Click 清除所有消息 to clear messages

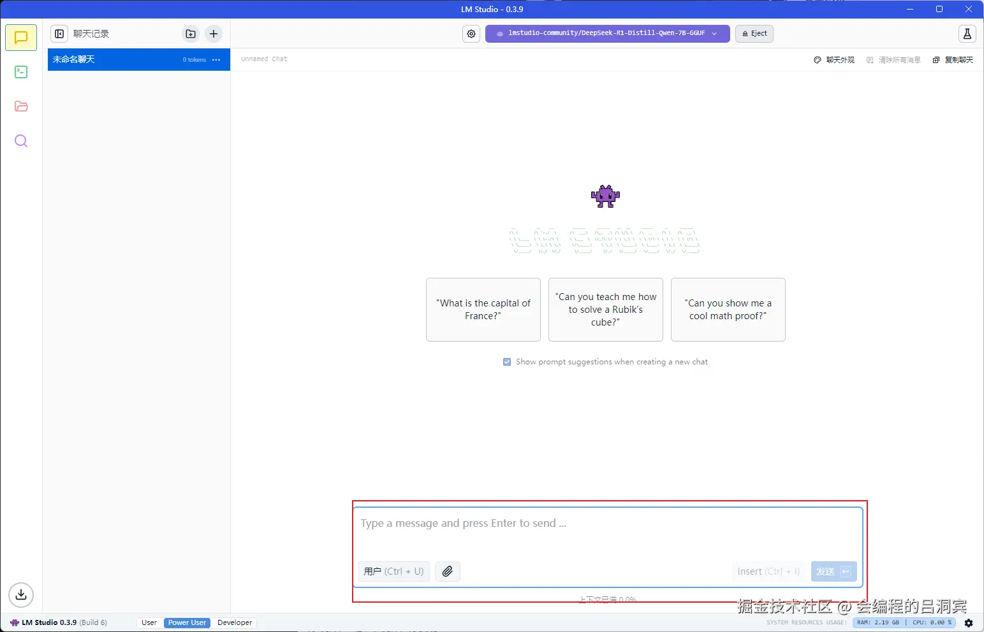893,60
